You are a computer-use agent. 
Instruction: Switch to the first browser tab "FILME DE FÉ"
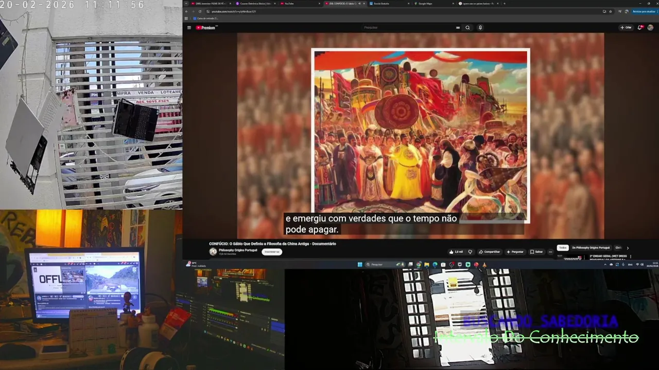coord(211,4)
